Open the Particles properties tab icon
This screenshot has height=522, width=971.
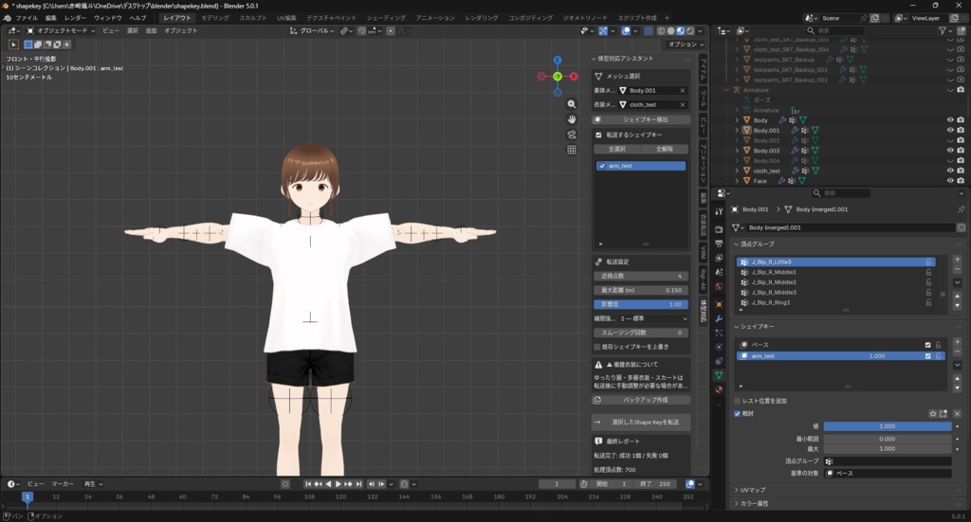[719, 333]
